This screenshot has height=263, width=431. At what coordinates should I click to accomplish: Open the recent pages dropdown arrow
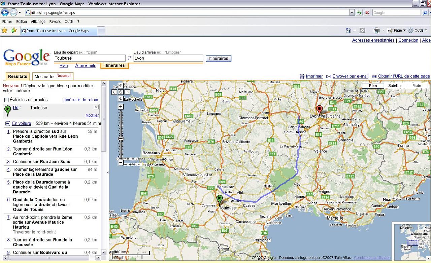coord(20,13)
